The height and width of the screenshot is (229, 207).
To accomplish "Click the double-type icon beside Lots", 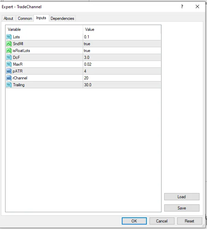I will [x=9, y=37].
